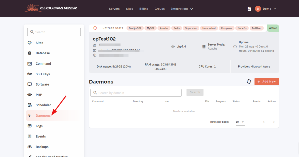Image resolution: width=299 pixels, height=157 pixels.
Task: Click the Daemons lightning bolt icon
Action: coord(29,115)
